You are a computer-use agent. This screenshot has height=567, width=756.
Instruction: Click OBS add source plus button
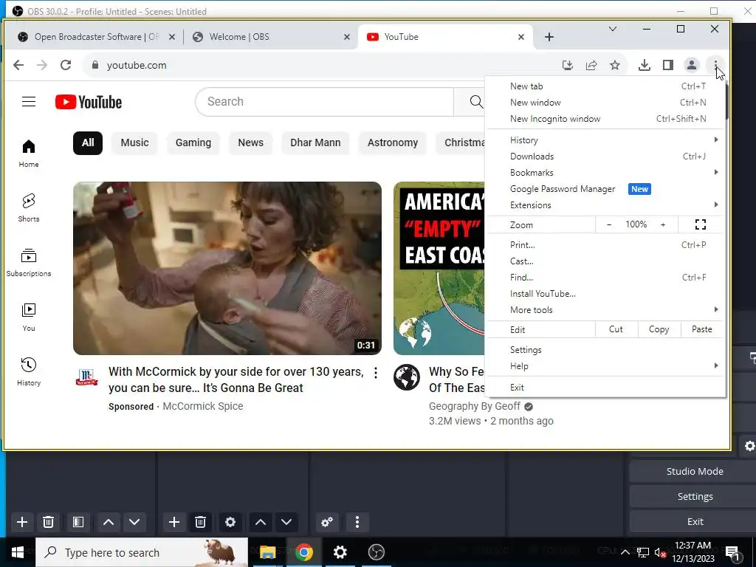[x=174, y=522]
